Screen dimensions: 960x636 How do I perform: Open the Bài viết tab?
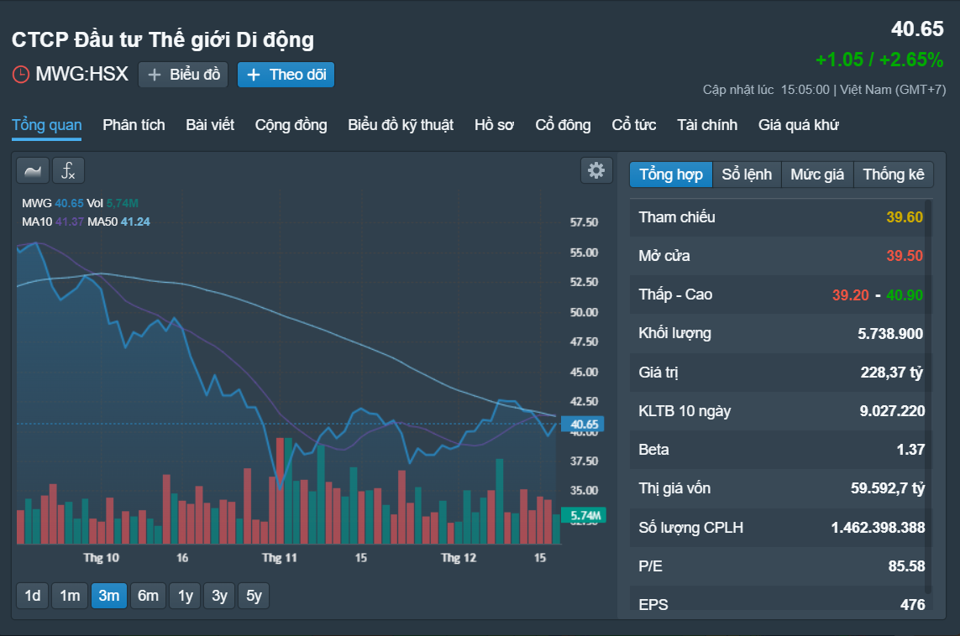coord(210,125)
